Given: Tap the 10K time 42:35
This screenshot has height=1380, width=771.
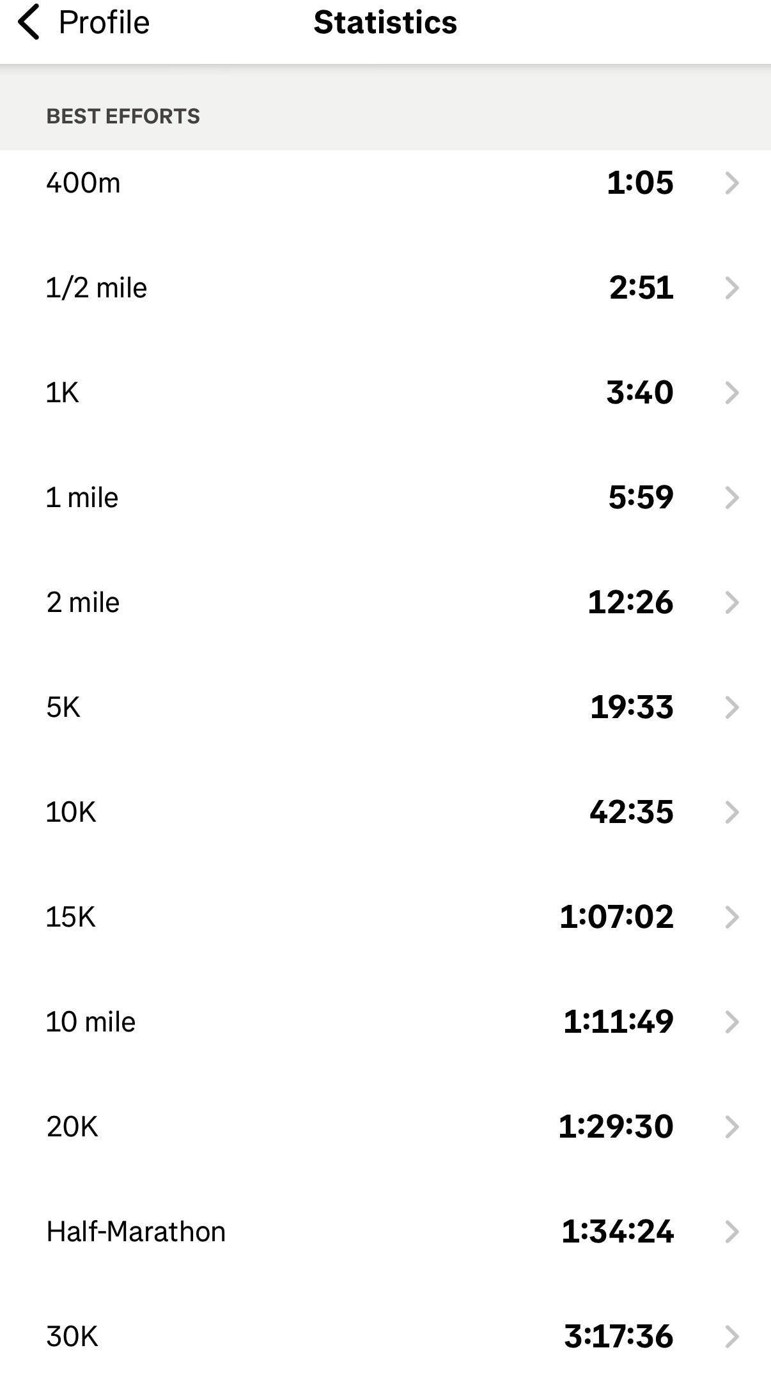Looking at the screenshot, I should pos(632,812).
